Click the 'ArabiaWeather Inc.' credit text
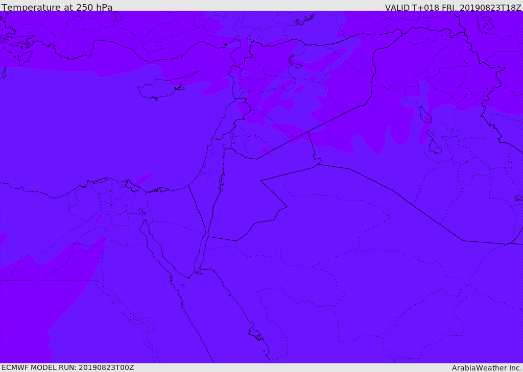Viewport: 523px width, 372px height. 487,368
